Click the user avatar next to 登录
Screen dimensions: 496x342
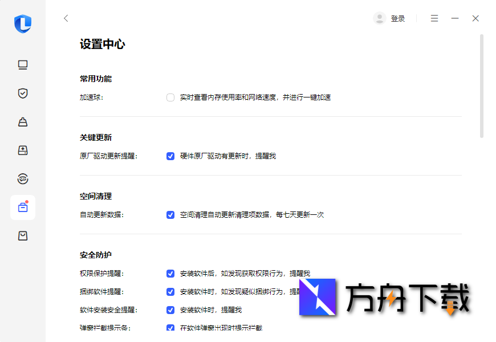tap(379, 18)
